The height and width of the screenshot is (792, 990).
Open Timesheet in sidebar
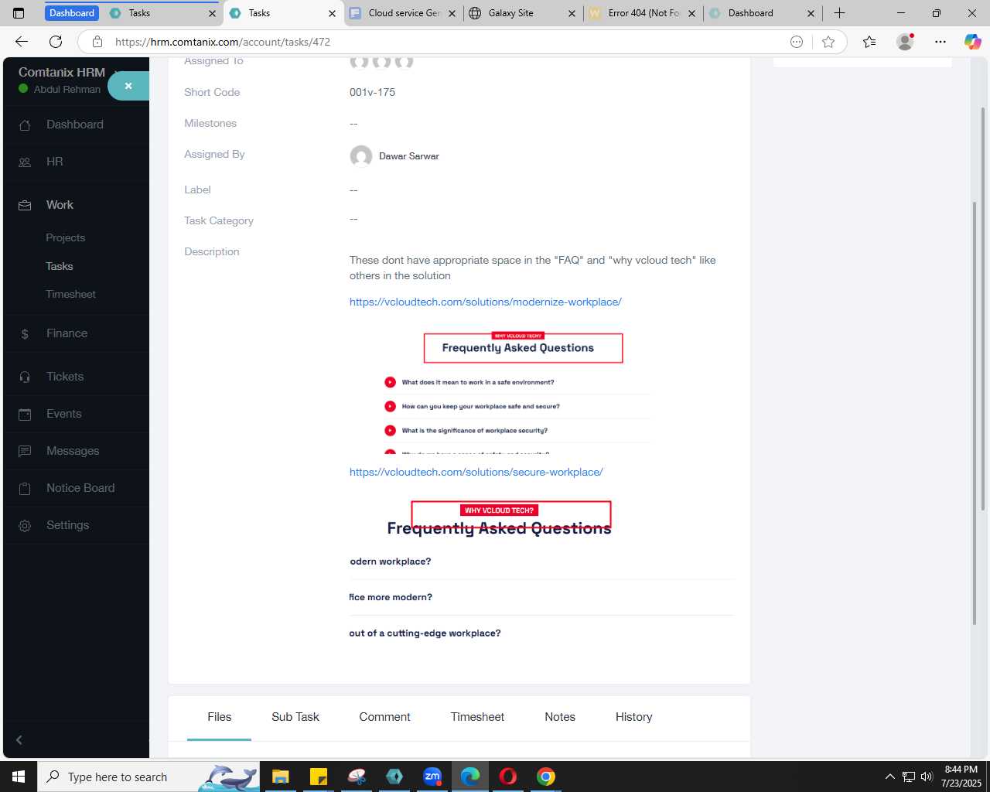[70, 295]
